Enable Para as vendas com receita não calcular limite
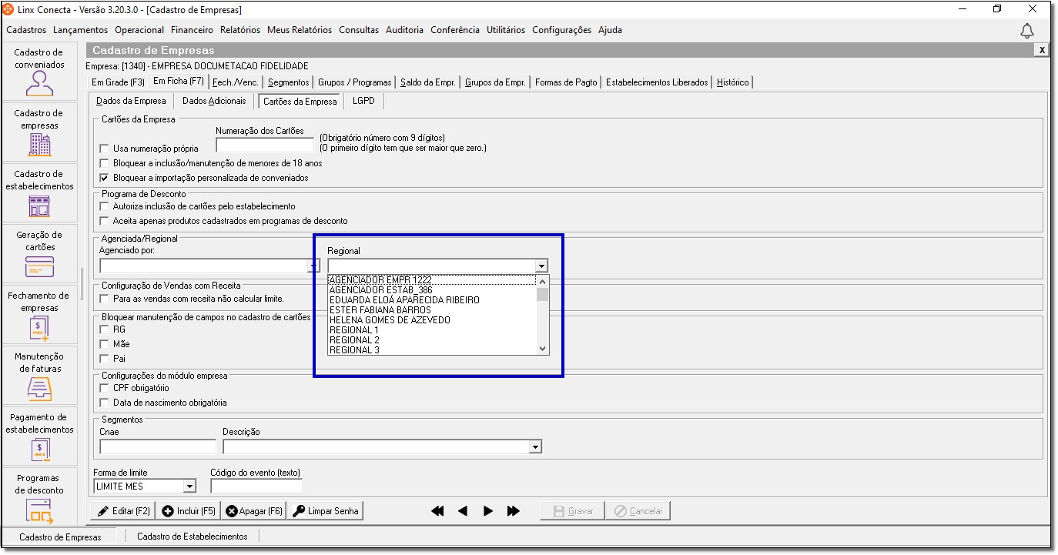1058x555 pixels. coord(105,299)
